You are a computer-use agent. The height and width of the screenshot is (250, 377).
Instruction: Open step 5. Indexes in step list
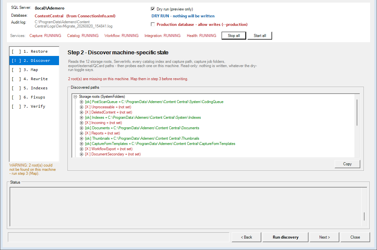34,88
